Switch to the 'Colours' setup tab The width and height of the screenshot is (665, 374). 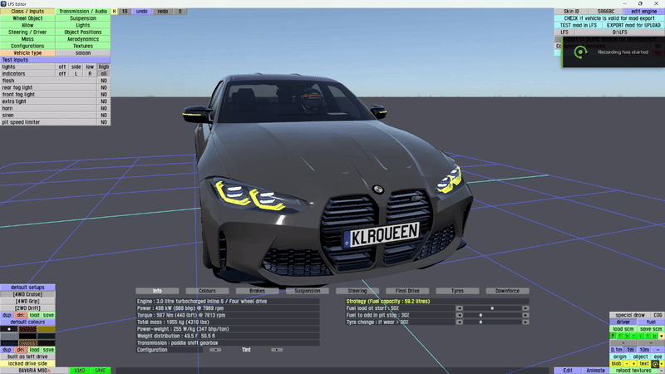(x=207, y=291)
